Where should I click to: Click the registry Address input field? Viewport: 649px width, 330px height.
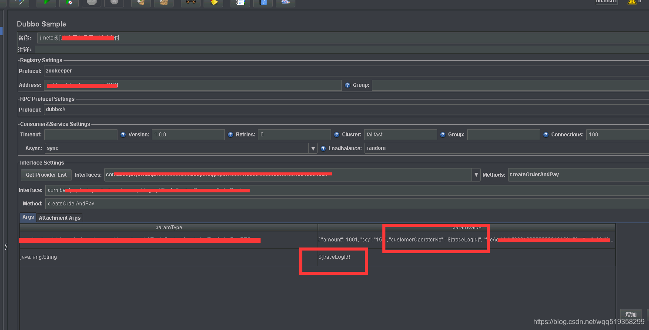click(x=193, y=85)
